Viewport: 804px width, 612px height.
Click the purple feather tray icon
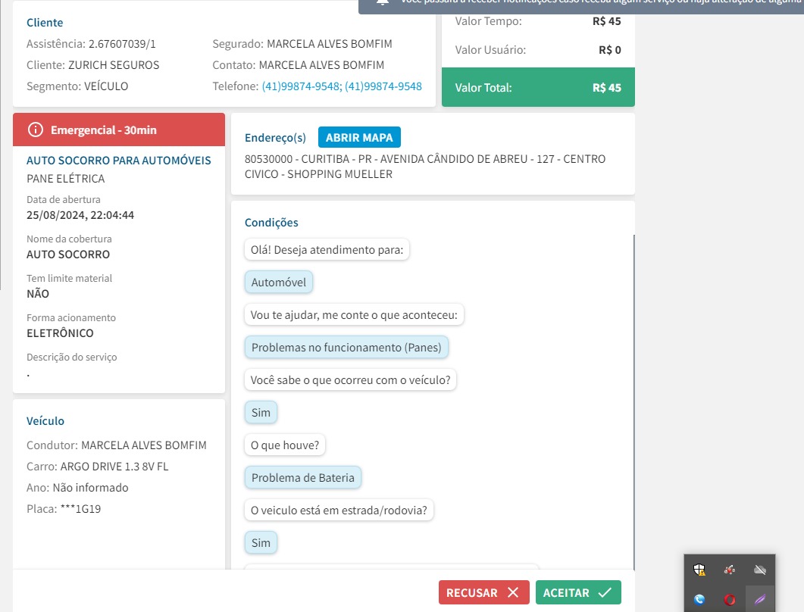point(760,599)
